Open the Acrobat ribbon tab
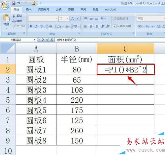The height and width of the screenshot is (155, 165). pos(110,10)
